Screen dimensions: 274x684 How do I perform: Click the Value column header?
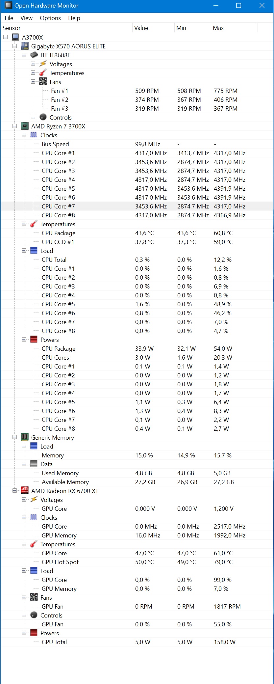[x=153, y=28]
